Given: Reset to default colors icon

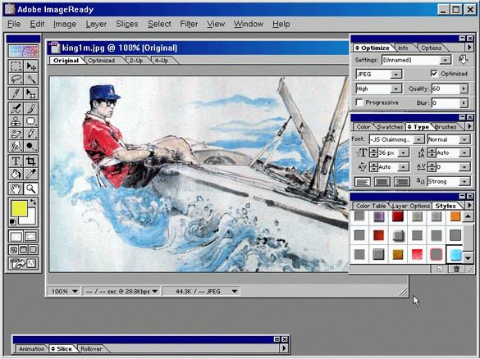Looking at the screenshot, I should click(x=12, y=223).
